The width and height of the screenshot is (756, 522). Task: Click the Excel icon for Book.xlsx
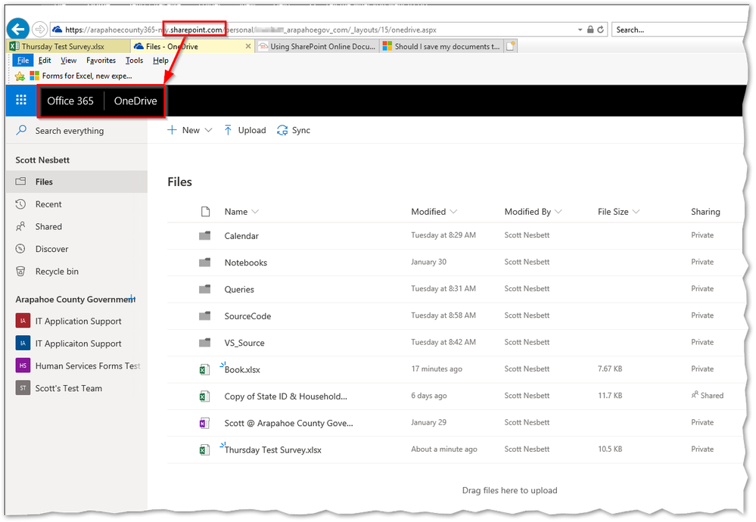tap(204, 370)
